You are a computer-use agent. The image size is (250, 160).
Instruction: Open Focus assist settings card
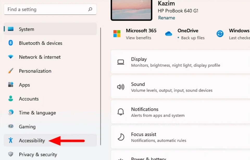180,137
